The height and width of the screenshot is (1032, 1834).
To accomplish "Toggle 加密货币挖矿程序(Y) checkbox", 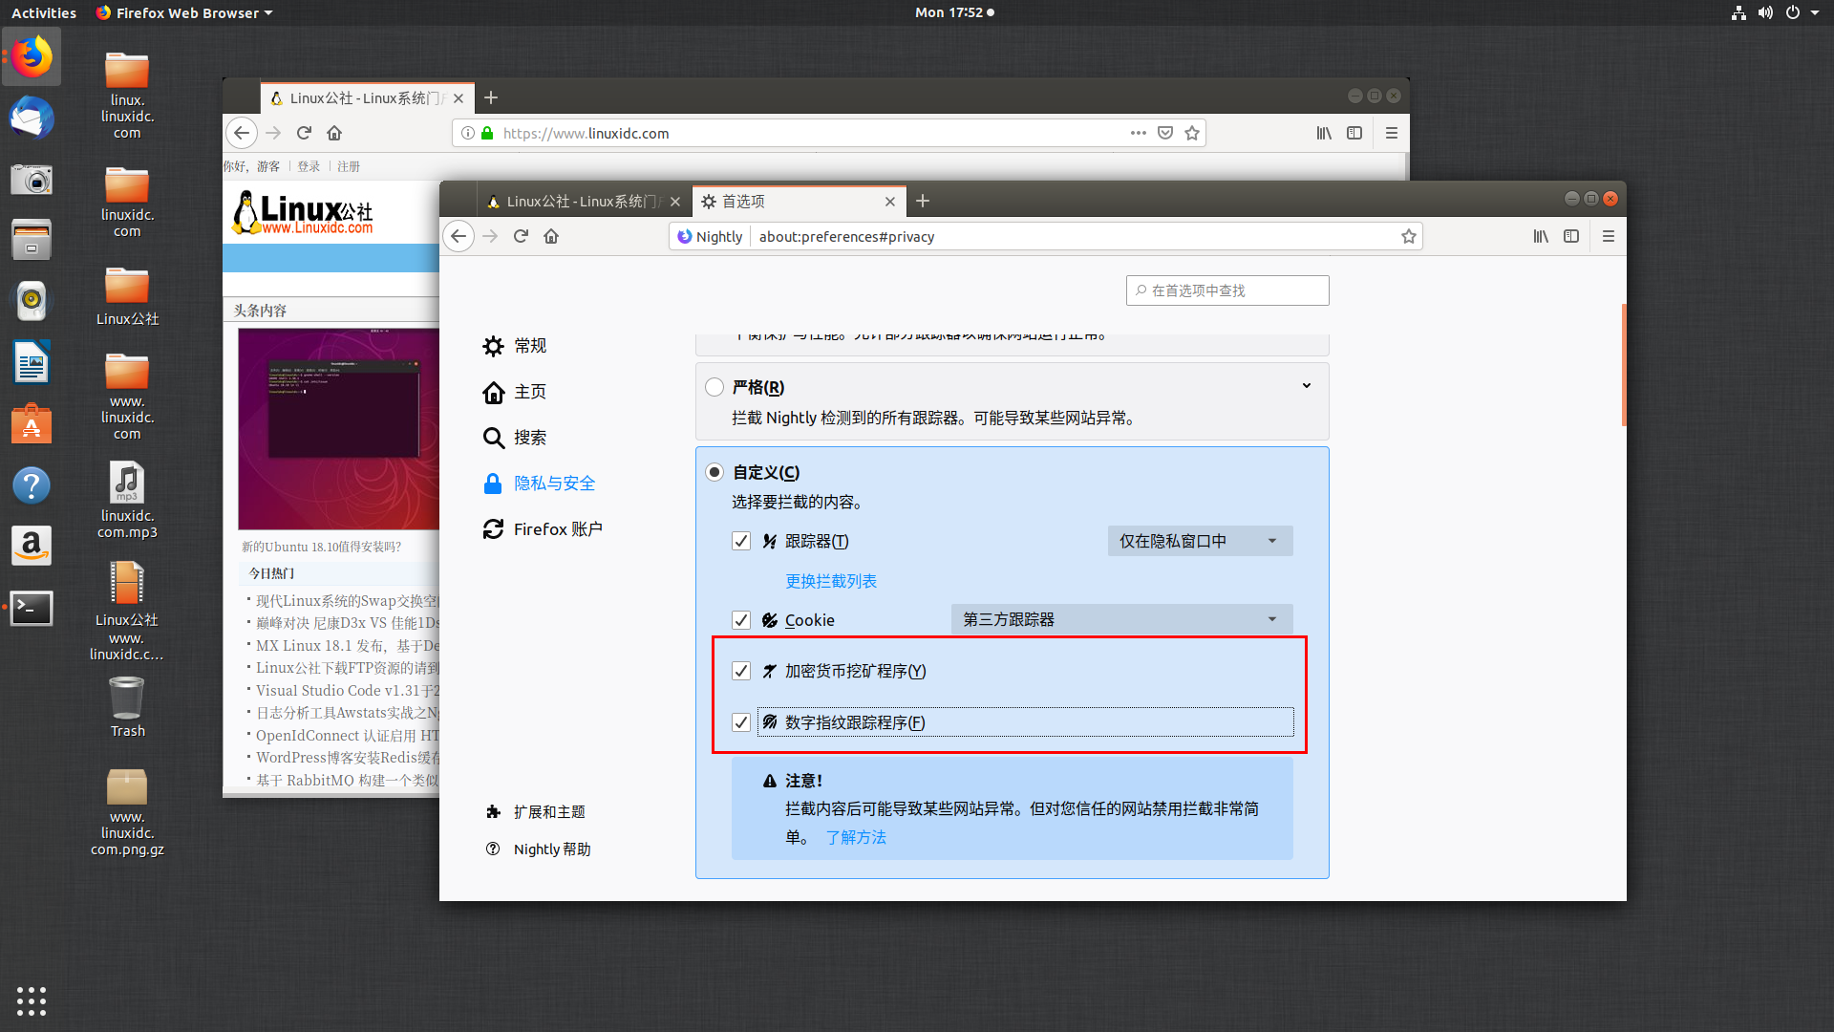I will (741, 671).
